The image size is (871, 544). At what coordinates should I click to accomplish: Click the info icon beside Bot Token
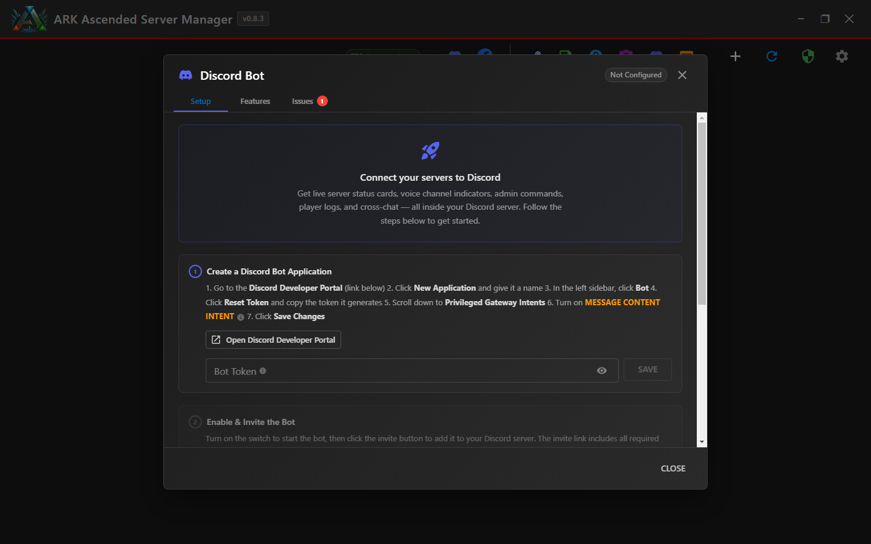pos(263,371)
